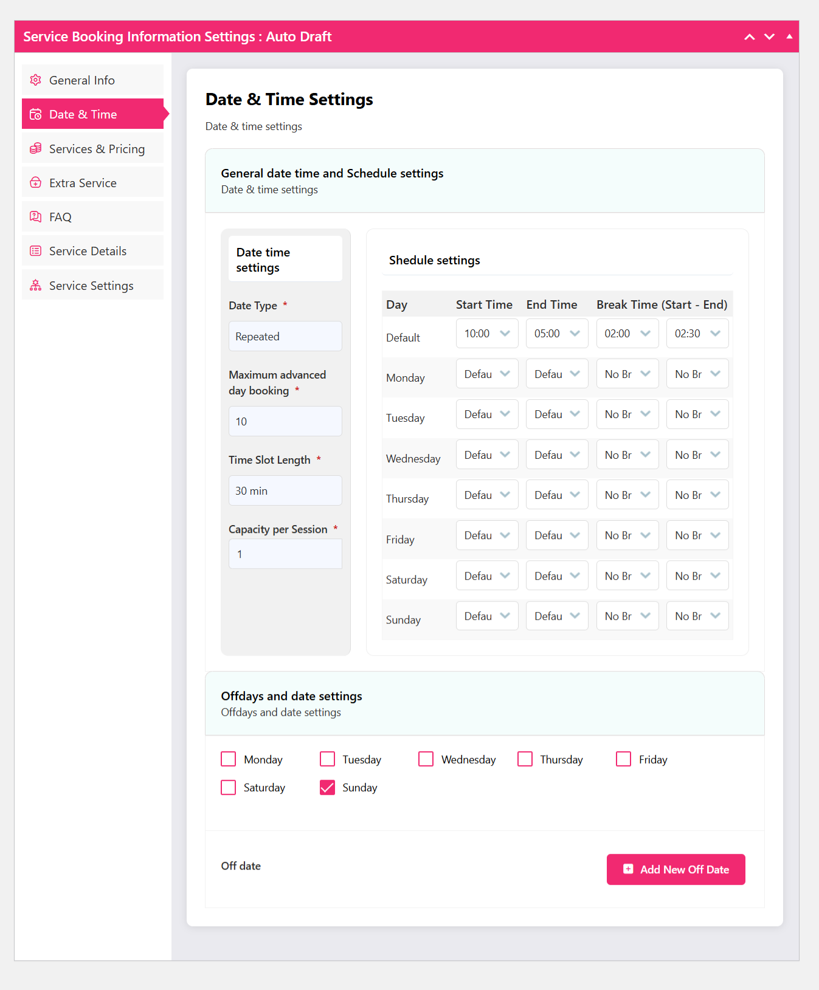Click the Extra Service icon in sidebar
The height and width of the screenshot is (990, 819).
pyautogui.click(x=36, y=183)
